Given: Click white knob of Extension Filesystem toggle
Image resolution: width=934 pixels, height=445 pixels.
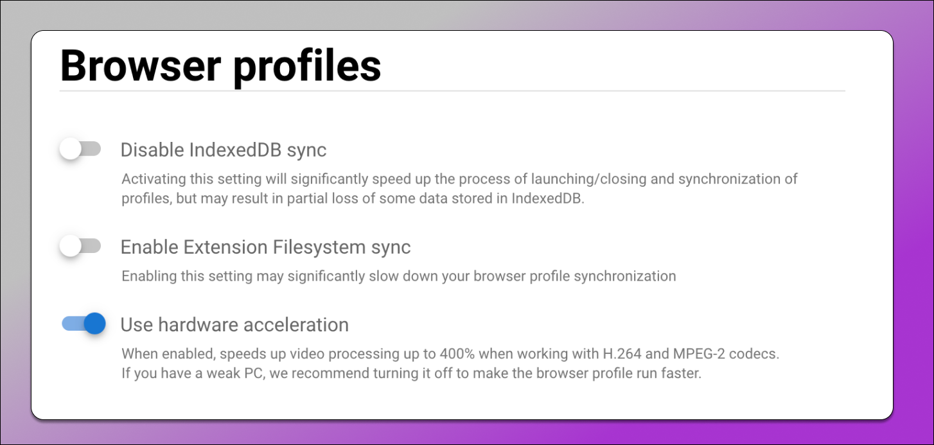Looking at the screenshot, I should tap(70, 246).
